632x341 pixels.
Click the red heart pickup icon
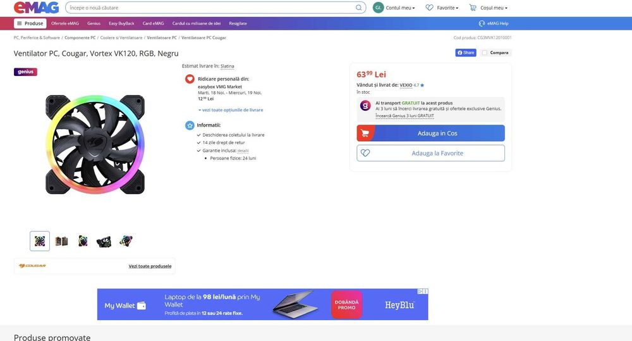190,79
